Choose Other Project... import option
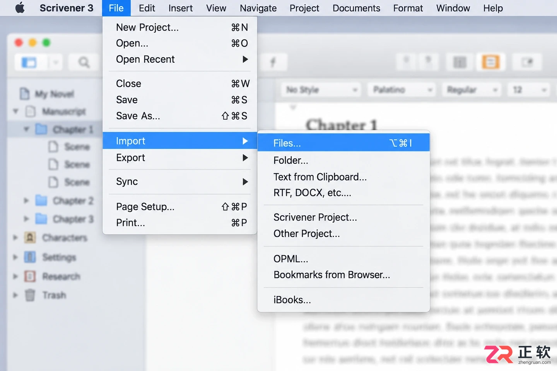The image size is (557, 371). (x=343, y=234)
